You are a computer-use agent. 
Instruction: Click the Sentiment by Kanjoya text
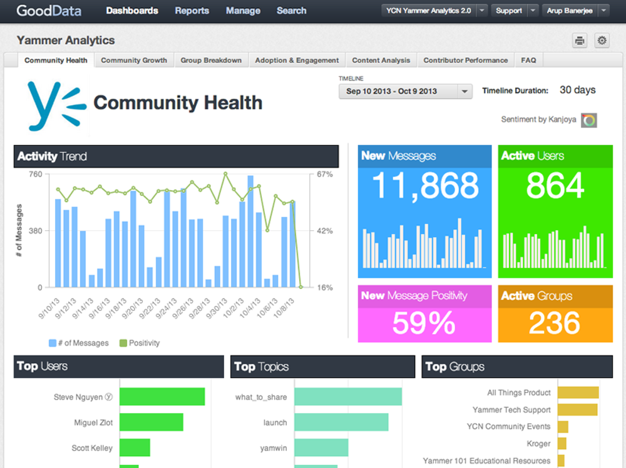tap(538, 120)
